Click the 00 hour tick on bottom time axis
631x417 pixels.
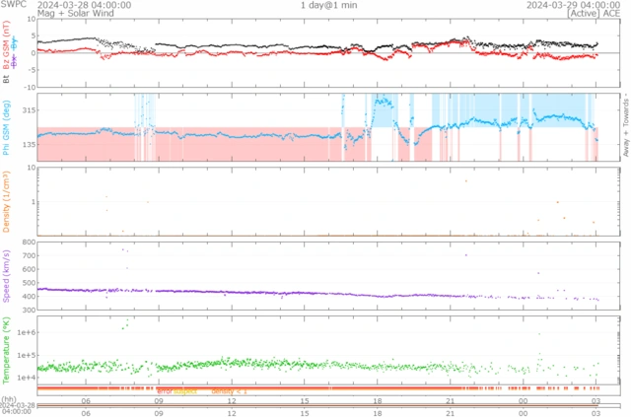(x=523, y=412)
